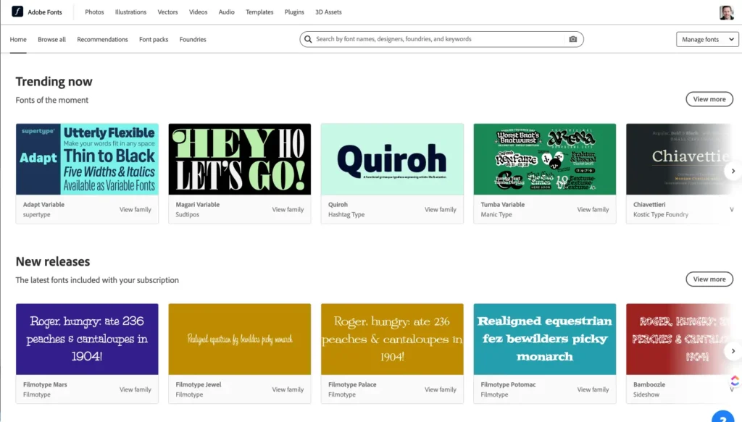Screen dimensions: 742x422
Task: Open the Magari Variable preview image
Action: click(x=239, y=159)
